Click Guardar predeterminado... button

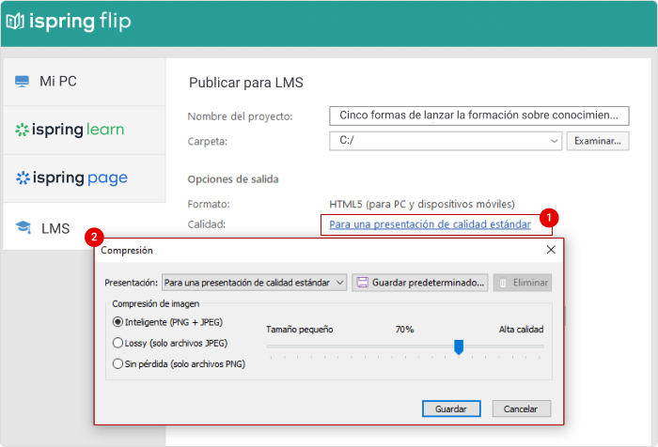420,283
